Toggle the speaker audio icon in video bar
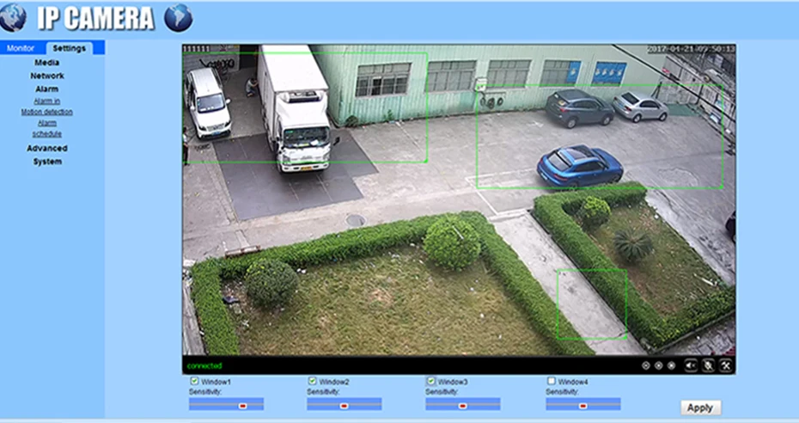 [x=691, y=365]
